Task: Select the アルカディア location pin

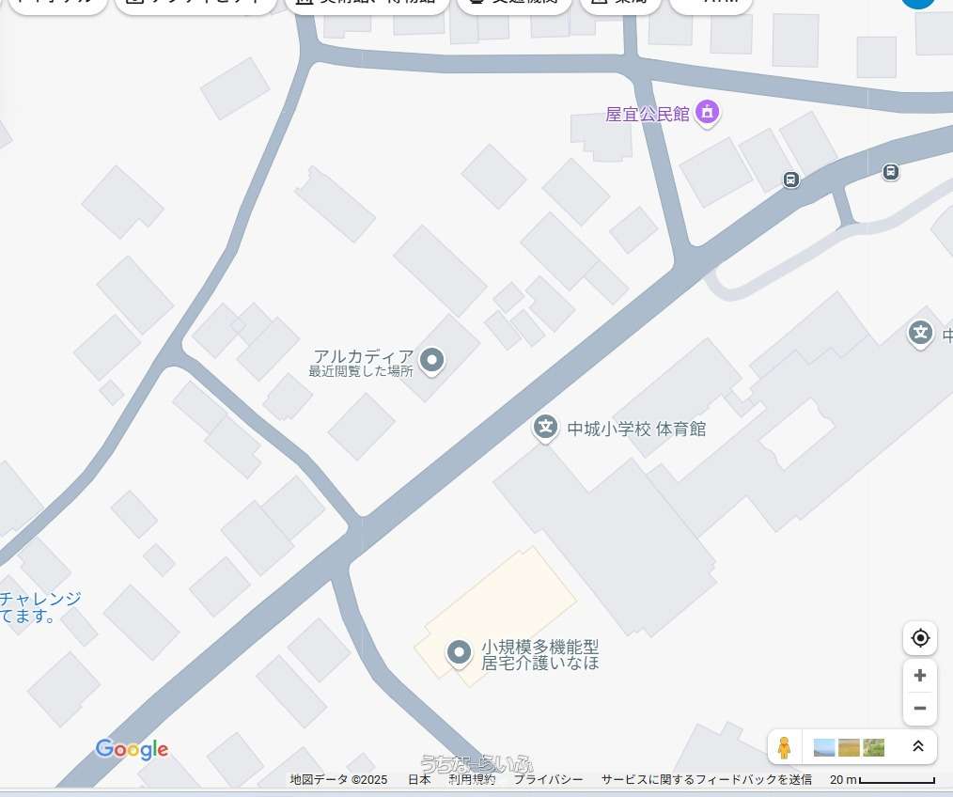Action: (431, 359)
